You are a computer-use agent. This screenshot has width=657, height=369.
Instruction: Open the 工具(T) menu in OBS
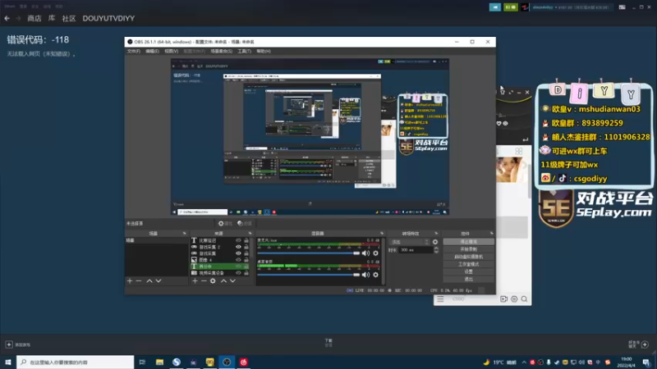244,51
